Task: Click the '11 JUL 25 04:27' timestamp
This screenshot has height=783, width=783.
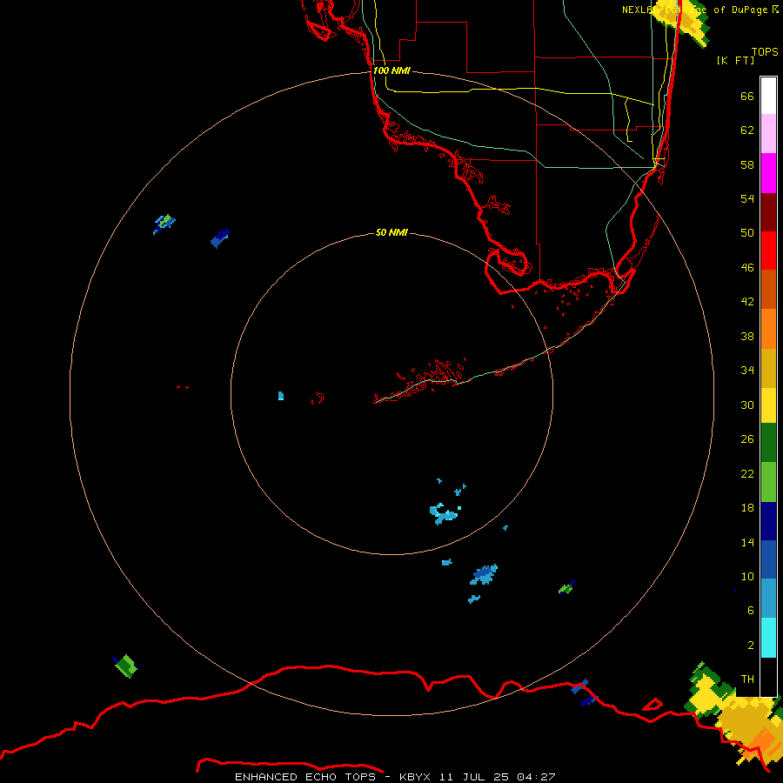Action: tap(498, 777)
